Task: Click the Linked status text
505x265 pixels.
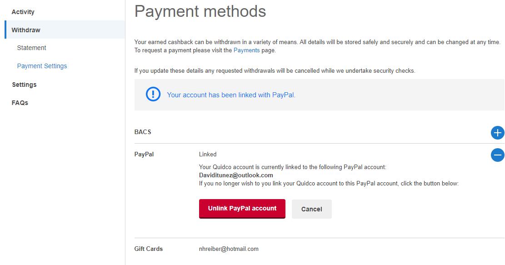Action: point(208,154)
